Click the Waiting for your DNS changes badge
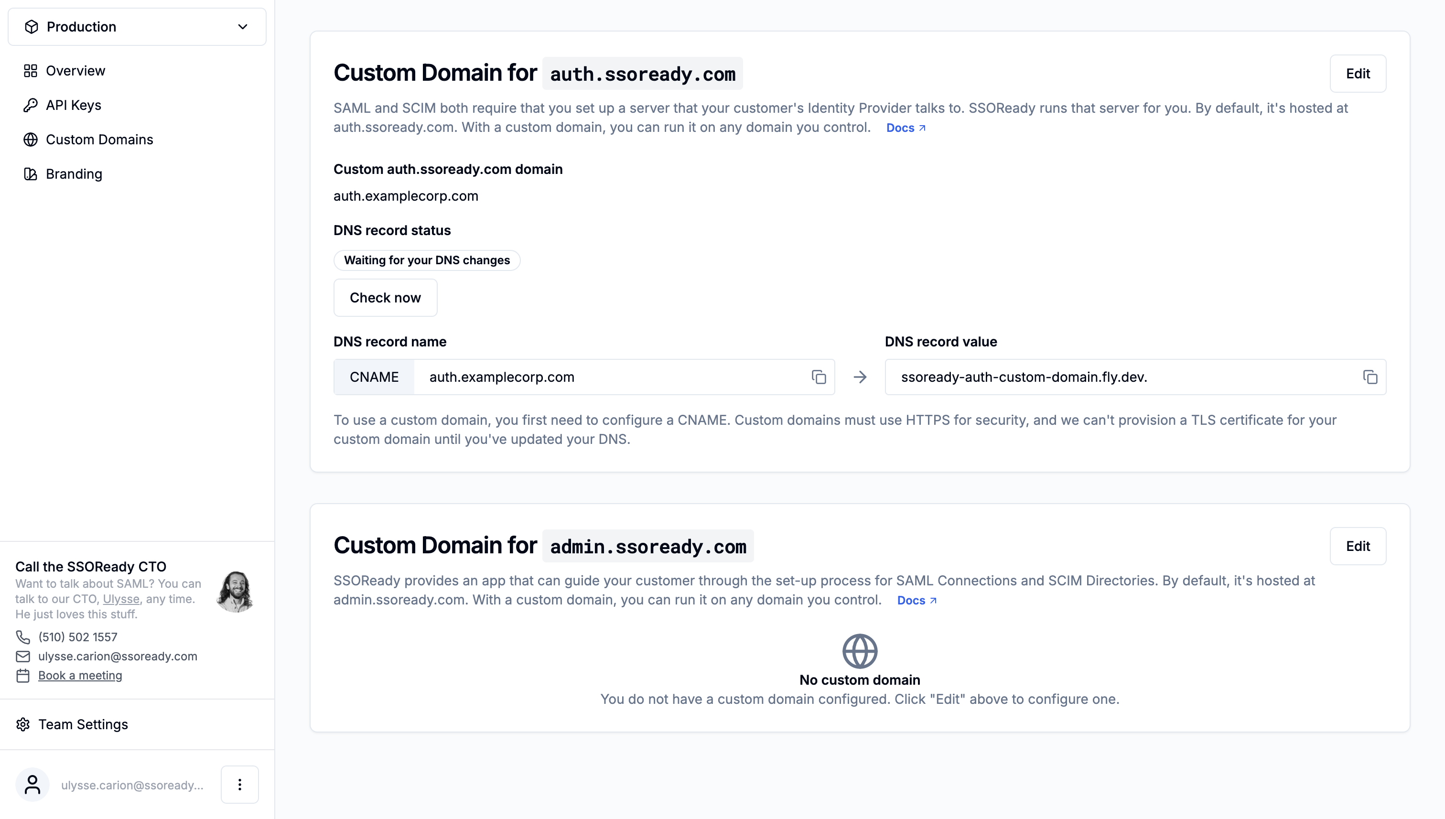The width and height of the screenshot is (1445, 819). 427,260
